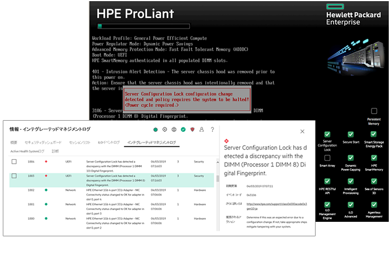Viewport: 391px width, 257px height.
Task: Click event code value 0x3106
Action: 251,195
